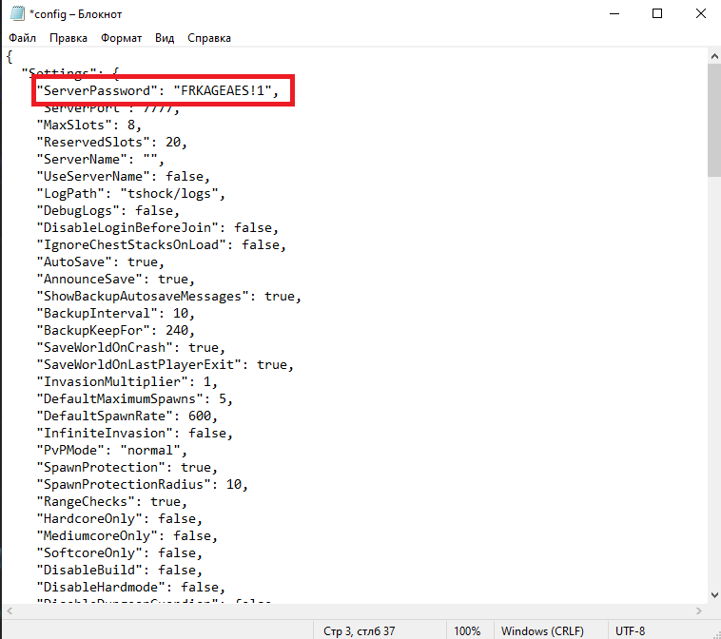Open the Правка menu
Screen dimensions: 721x639
coord(68,38)
